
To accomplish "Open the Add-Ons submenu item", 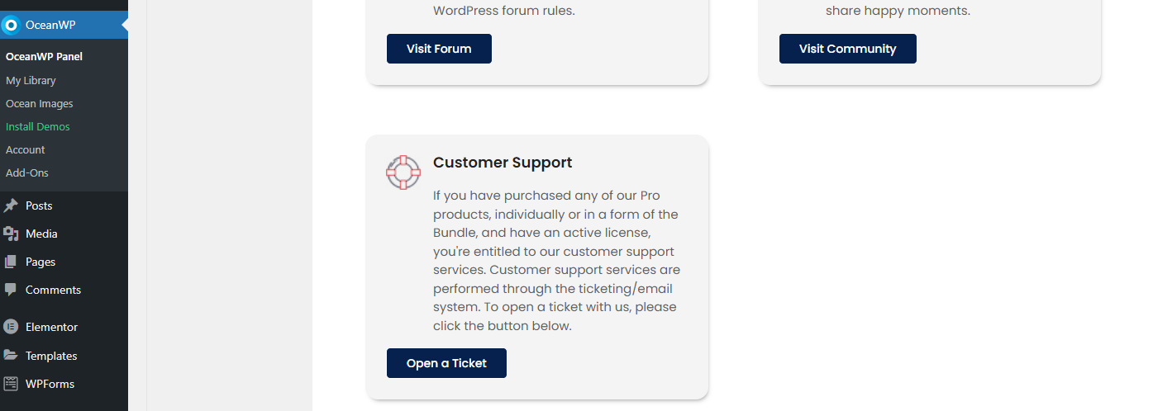I will pos(27,173).
